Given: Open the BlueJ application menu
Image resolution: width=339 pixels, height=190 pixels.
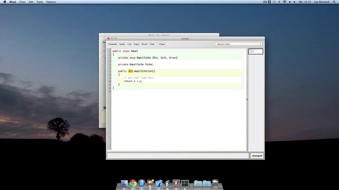Looking at the screenshot, I should (13, 2).
